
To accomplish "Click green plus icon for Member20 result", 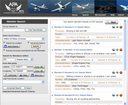I will tap(117, 95).
